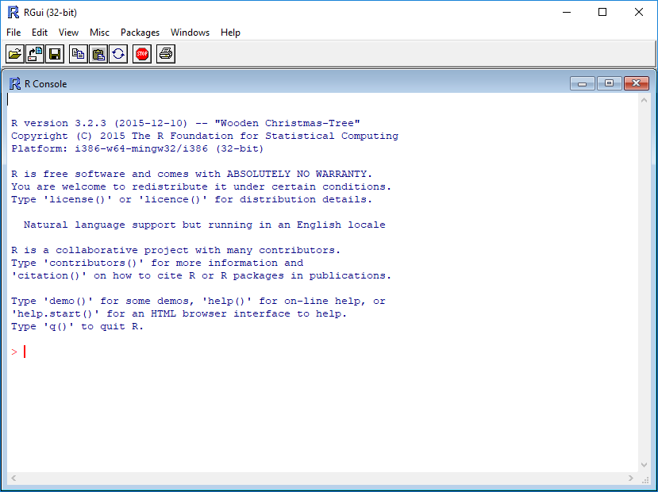Image resolution: width=658 pixels, height=492 pixels.
Task: Close the R Console child window
Action: (x=637, y=83)
